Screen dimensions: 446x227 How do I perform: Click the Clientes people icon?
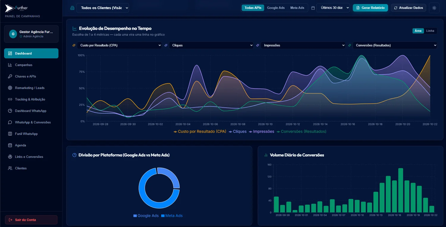click(10, 168)
